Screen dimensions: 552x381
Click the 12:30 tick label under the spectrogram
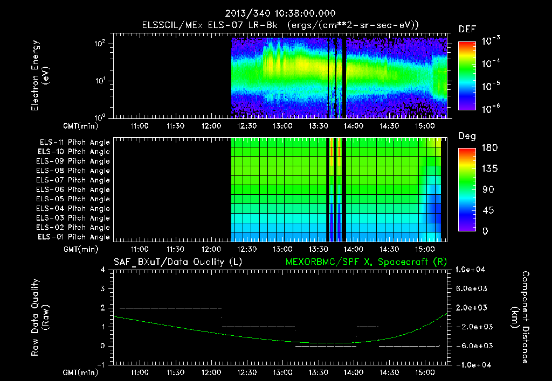click(247, 126)
